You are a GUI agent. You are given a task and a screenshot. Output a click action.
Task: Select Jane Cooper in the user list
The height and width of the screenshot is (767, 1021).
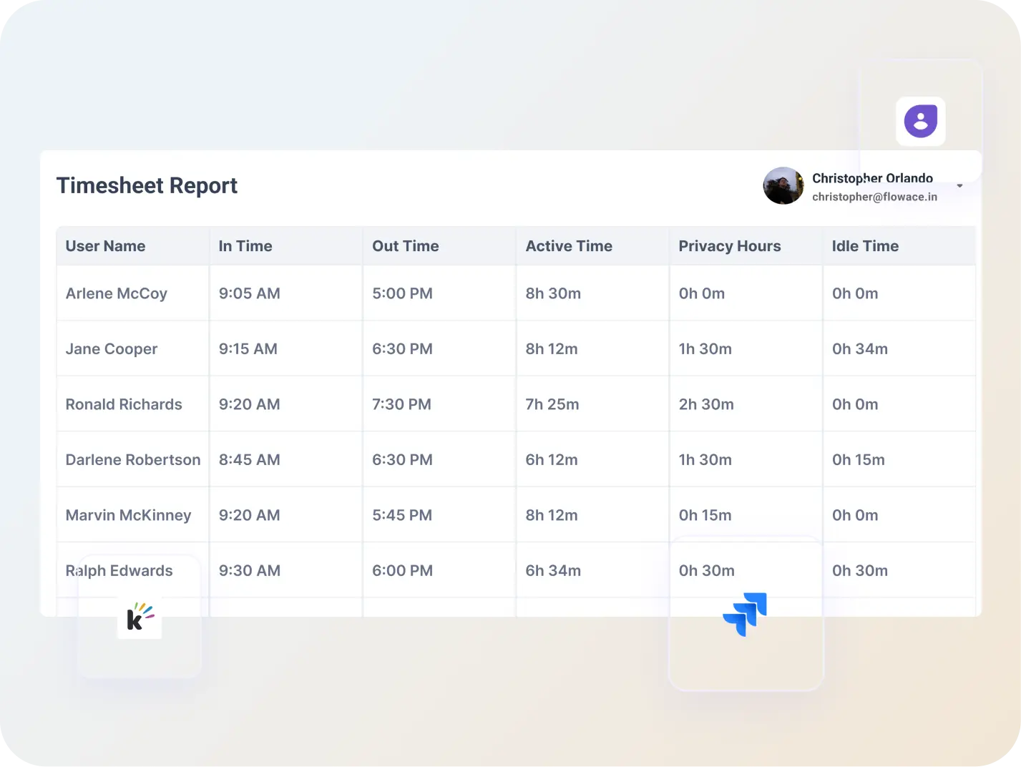click(x=112, y=349)
